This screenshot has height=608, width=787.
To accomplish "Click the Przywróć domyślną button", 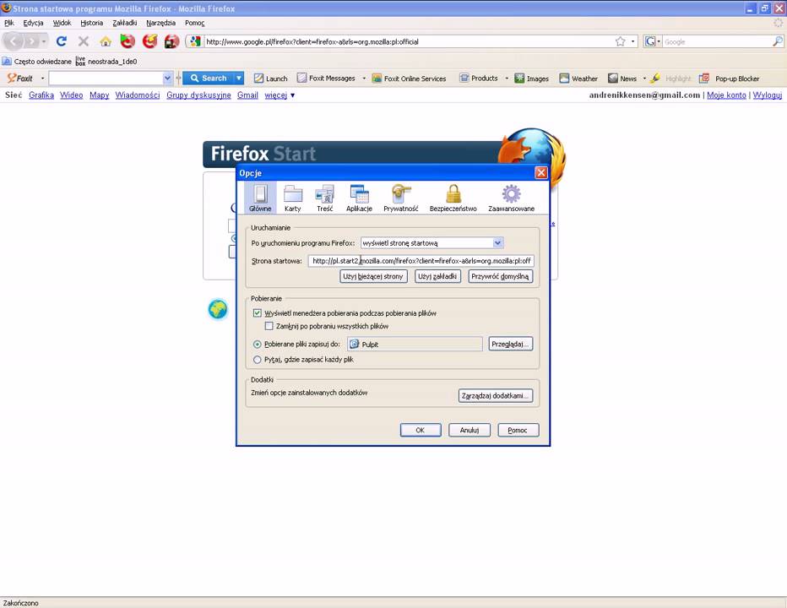I will click(x=500, y=276).
